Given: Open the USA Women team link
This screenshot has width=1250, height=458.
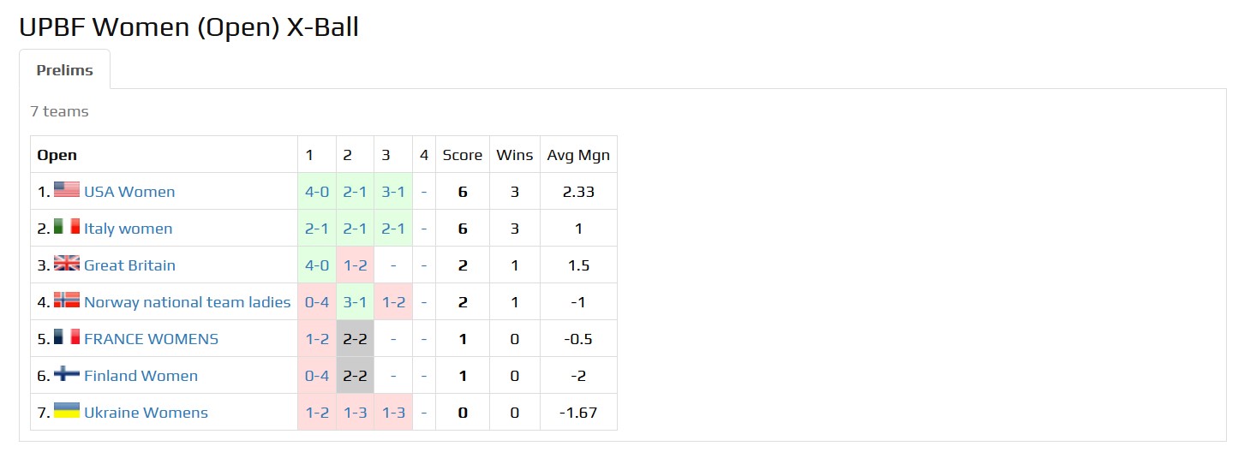Looking at the screenshot, I should pyautogui.click(x=129, y=192).
